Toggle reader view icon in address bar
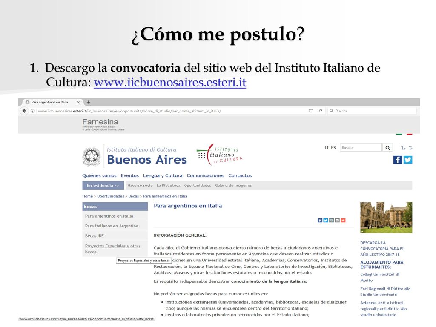Viewport: 436px width, 327px height. click(311, 111)
